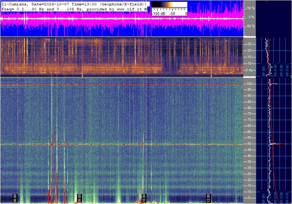Image resolution: width=292 pixels, height=204 pixels.
Task: Click the "95" frequency axis label
Action: tap(249, 90)
